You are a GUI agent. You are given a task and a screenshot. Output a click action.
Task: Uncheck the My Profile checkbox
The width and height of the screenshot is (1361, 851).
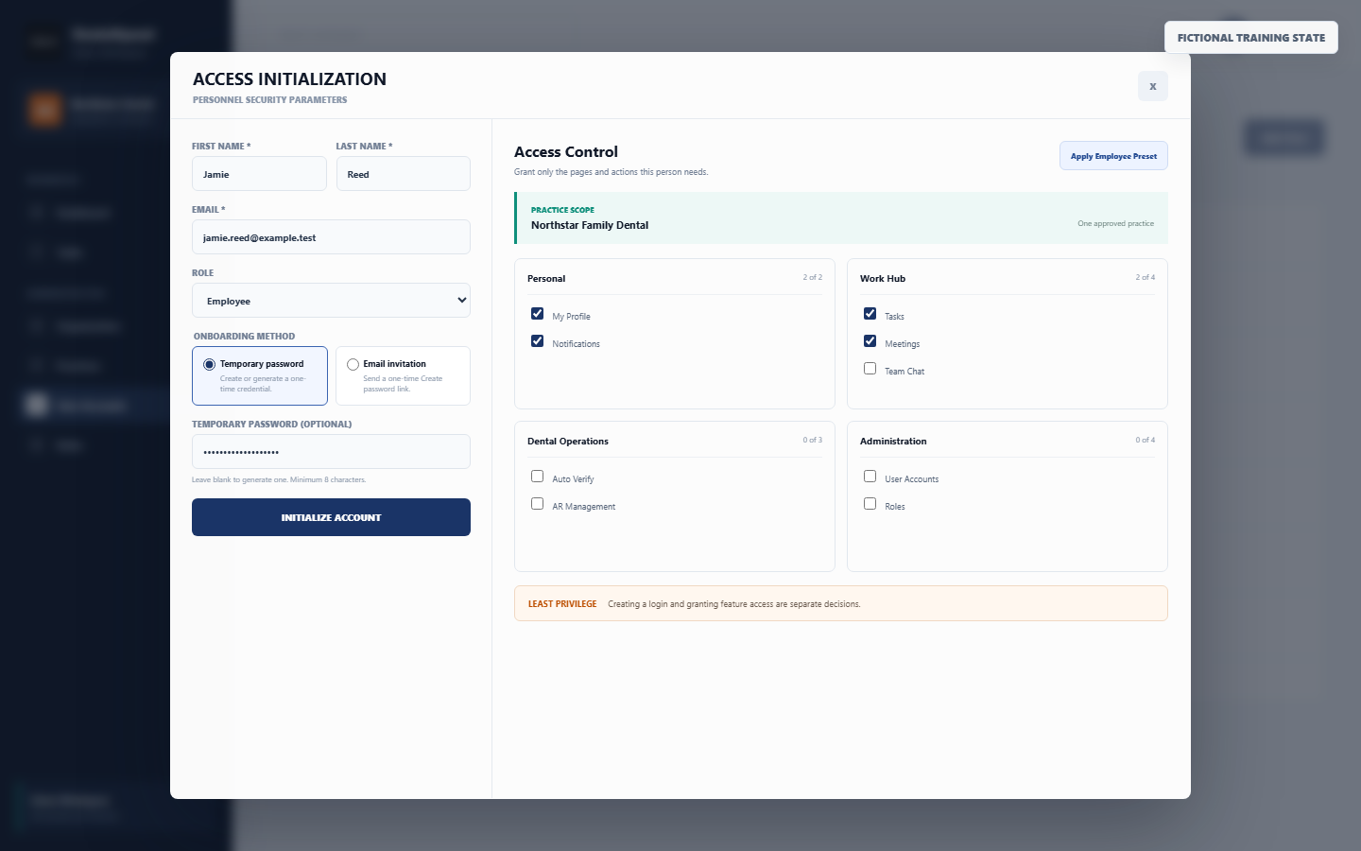pos(537,314)
